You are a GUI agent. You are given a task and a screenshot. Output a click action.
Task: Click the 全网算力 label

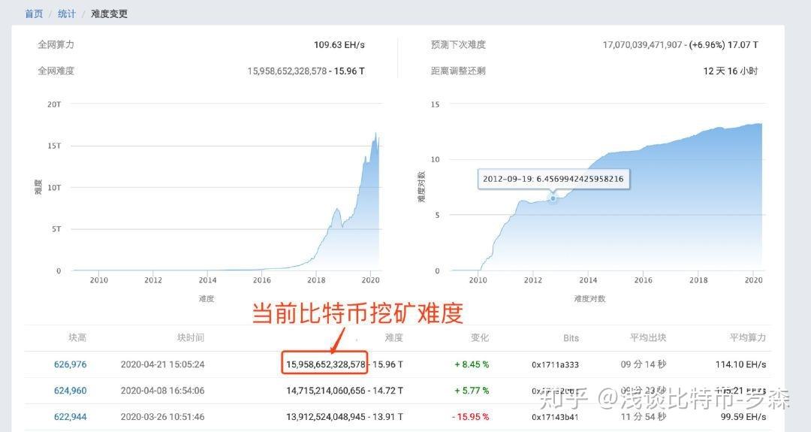(56, 45)
